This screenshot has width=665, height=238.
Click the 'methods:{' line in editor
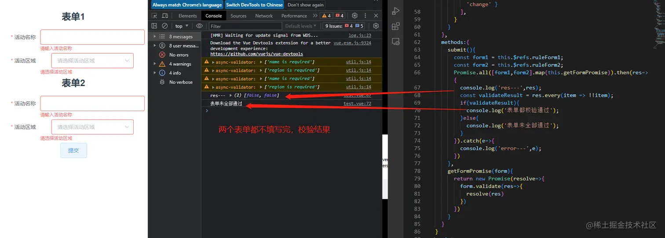tap(456, 42)
